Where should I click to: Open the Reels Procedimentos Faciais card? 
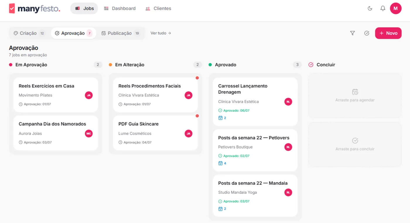[x=155, y=95]
